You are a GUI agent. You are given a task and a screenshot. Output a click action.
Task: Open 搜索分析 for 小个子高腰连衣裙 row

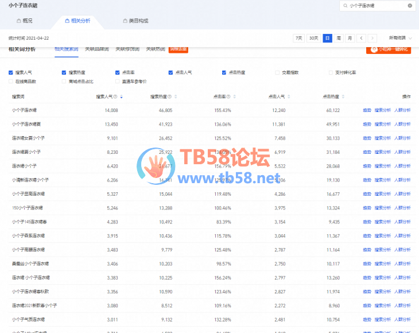pyautogui.click(x=383, y=250)
